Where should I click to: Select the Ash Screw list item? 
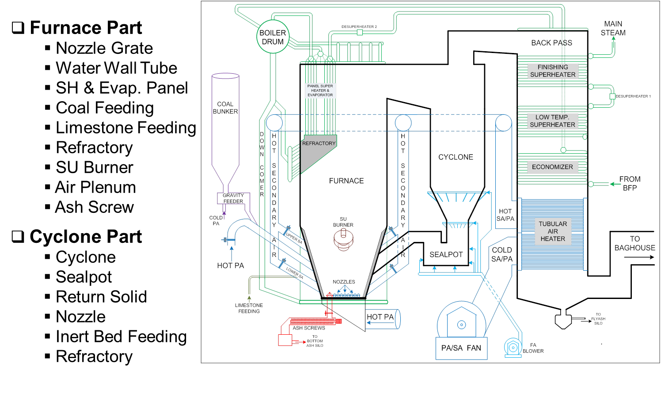point(94,207)
